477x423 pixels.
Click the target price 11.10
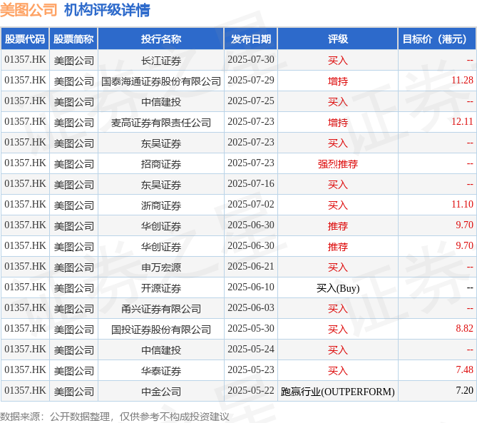pos(463,205)
